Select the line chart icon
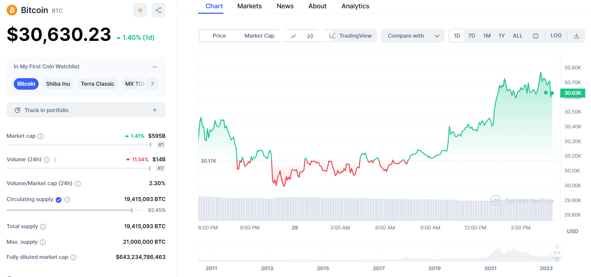This screenshot has height=277, width=591. (x=294, y=36)
